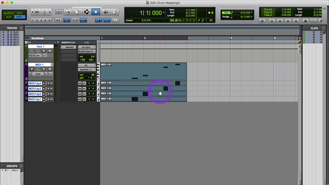Select the Pencil tool
This screenshot has height=185, width=329.
click(115, 12)
